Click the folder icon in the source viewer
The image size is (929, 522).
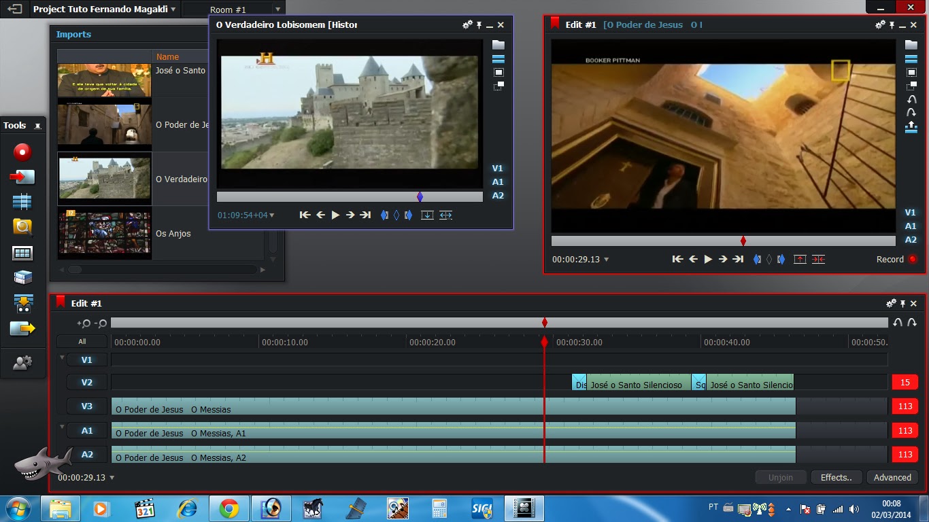click(499, 45)
